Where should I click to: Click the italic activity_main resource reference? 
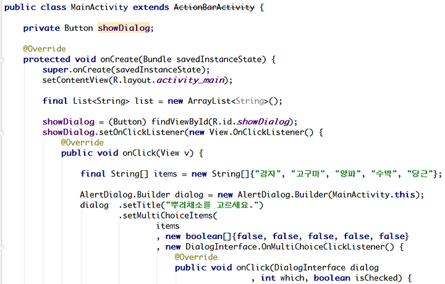(x=191, y=80)
